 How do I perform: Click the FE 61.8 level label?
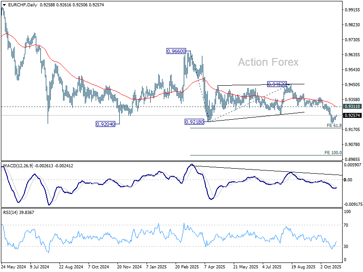334,126
